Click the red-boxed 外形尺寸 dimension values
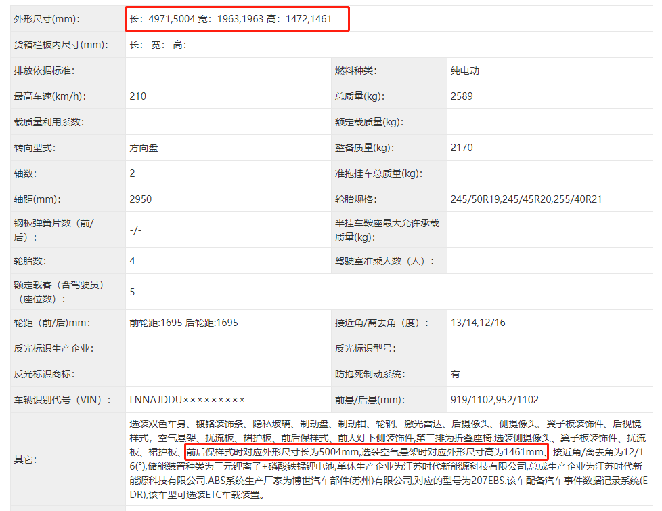Screen dimensions: 662x511 pos(237,19)
